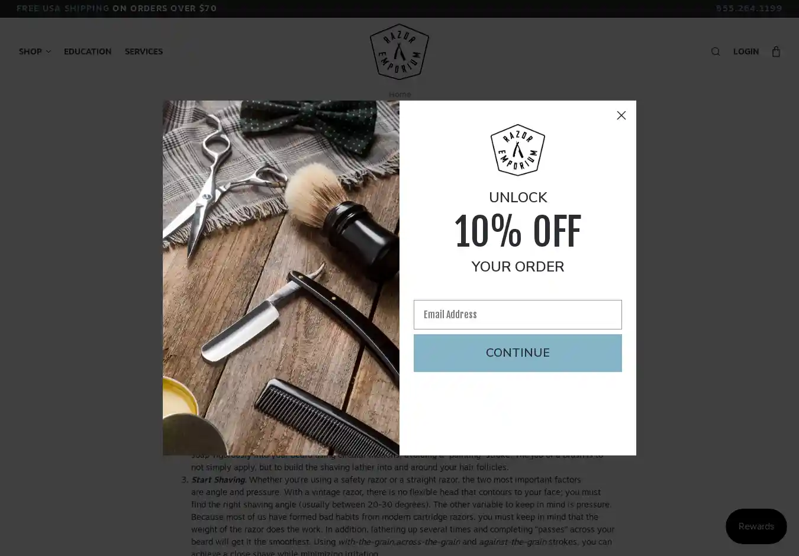This screenshot has height=556, width=799.
Task: Close the 10% off popup dialog
Action: (621, 115)
